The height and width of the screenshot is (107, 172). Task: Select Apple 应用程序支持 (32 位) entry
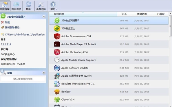(76, 76)
